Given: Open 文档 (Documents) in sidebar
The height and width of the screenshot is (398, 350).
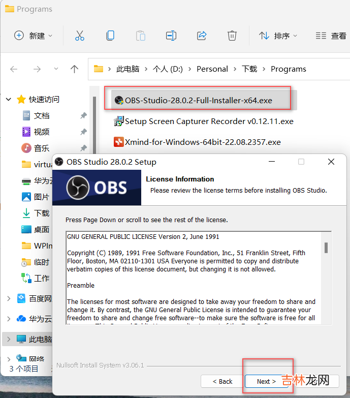Looking at the screenshot, I should point(41,116).
